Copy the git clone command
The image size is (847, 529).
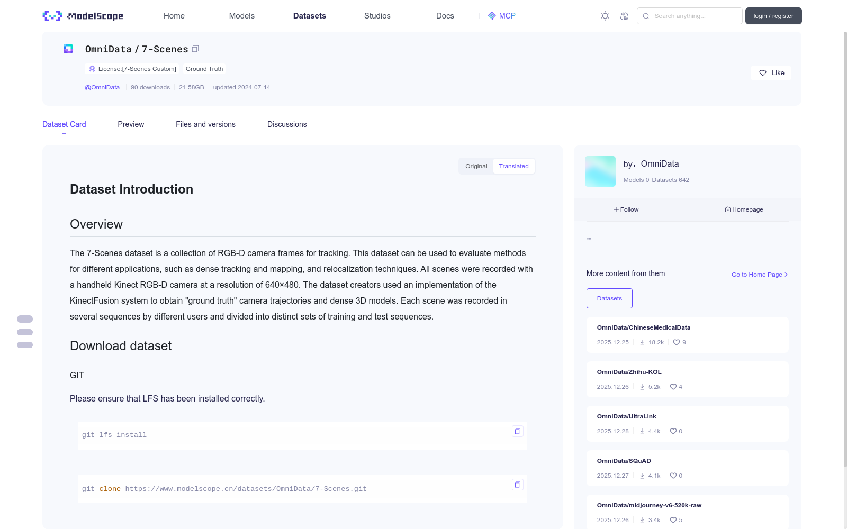[518, 485]
